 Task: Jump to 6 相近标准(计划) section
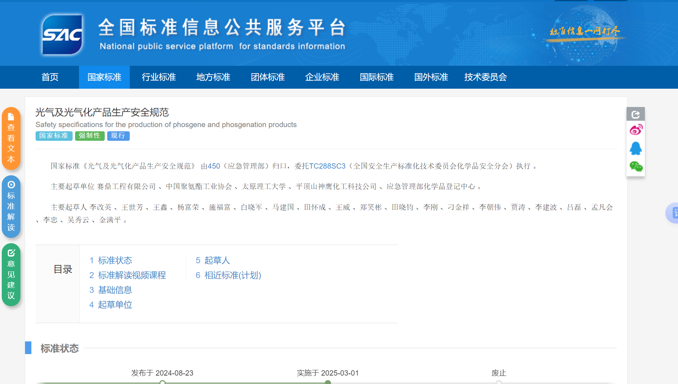(228, 275)
